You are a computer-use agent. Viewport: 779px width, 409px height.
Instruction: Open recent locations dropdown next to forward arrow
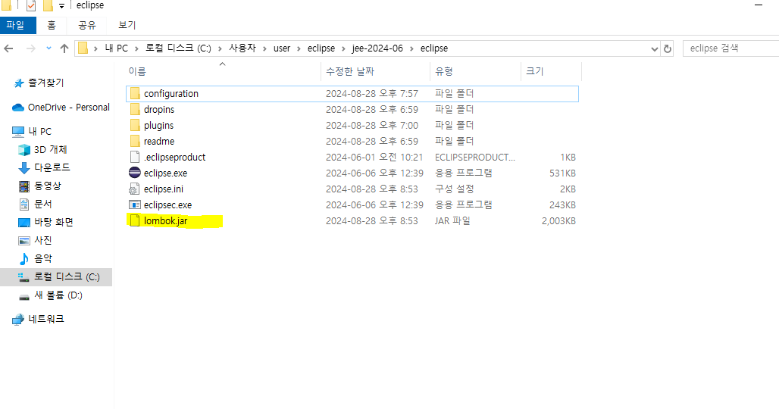(x=48, y=48)
